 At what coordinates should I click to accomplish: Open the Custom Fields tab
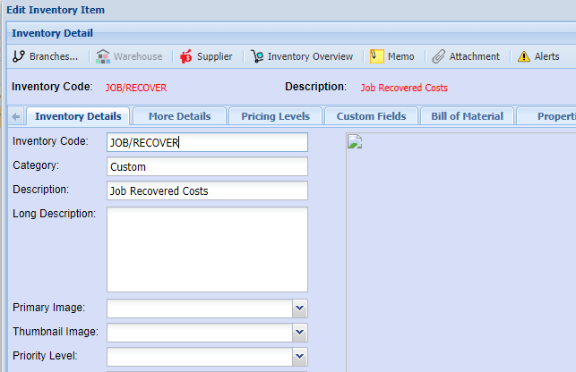coord(371,116)
